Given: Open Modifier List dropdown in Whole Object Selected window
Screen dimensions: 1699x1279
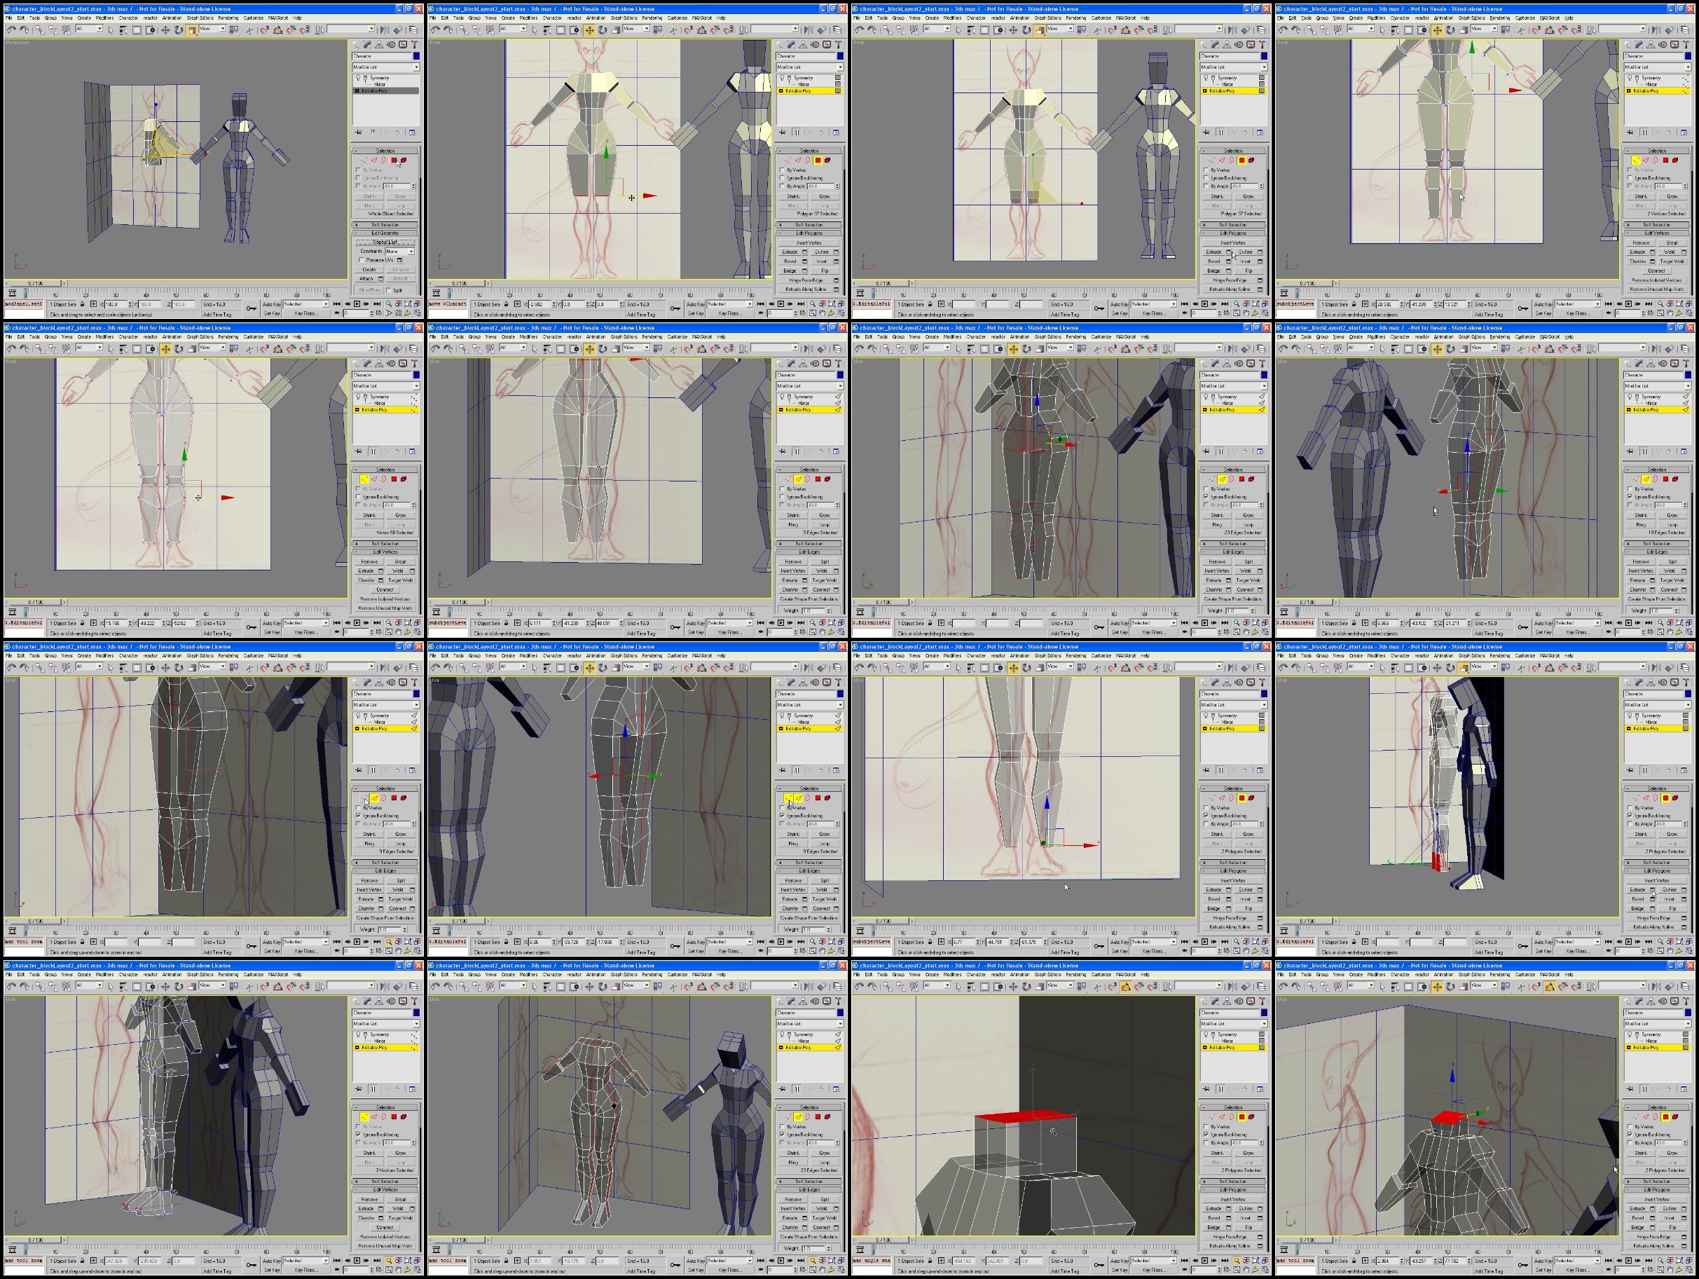Looking at the screenshot, I should point(385,67).
